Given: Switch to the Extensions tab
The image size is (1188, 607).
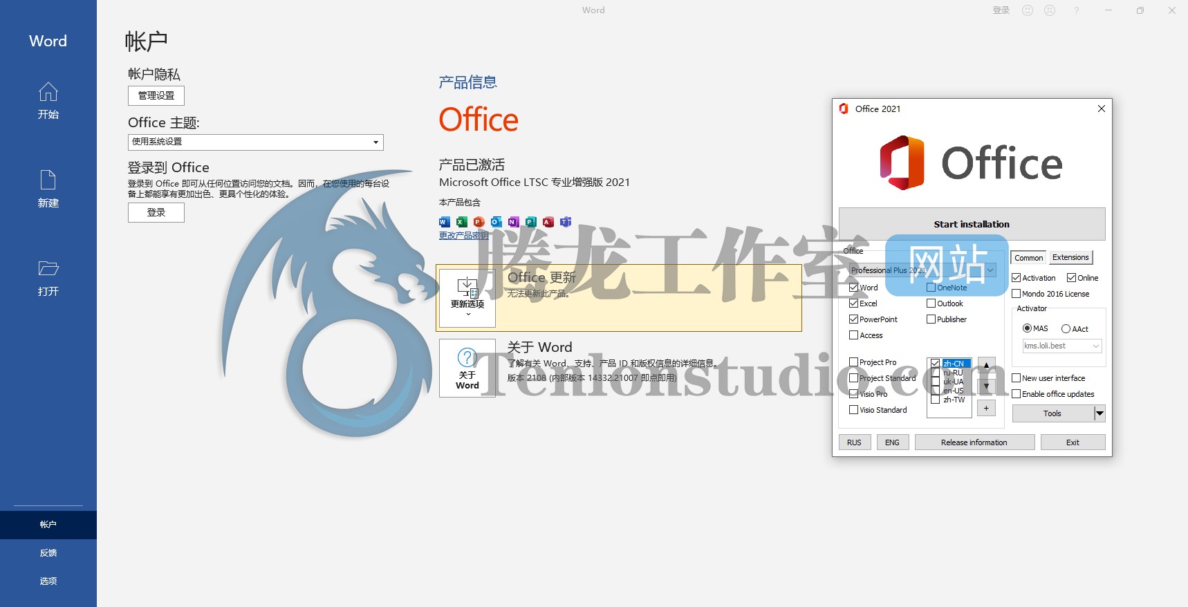Looking at the screenshot, I should tap(1070, 257).
